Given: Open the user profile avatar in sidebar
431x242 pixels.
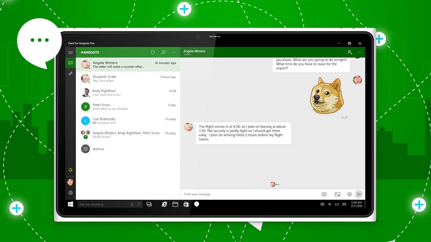Looking at the screenshot, I should point(70,182).
